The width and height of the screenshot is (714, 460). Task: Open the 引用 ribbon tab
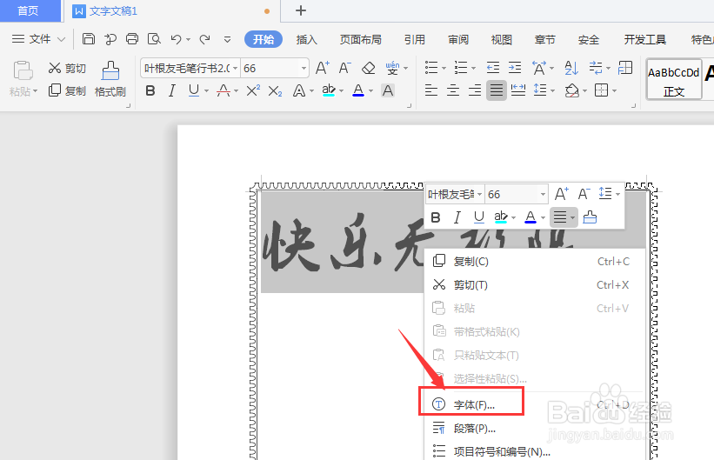pos(414,40)
